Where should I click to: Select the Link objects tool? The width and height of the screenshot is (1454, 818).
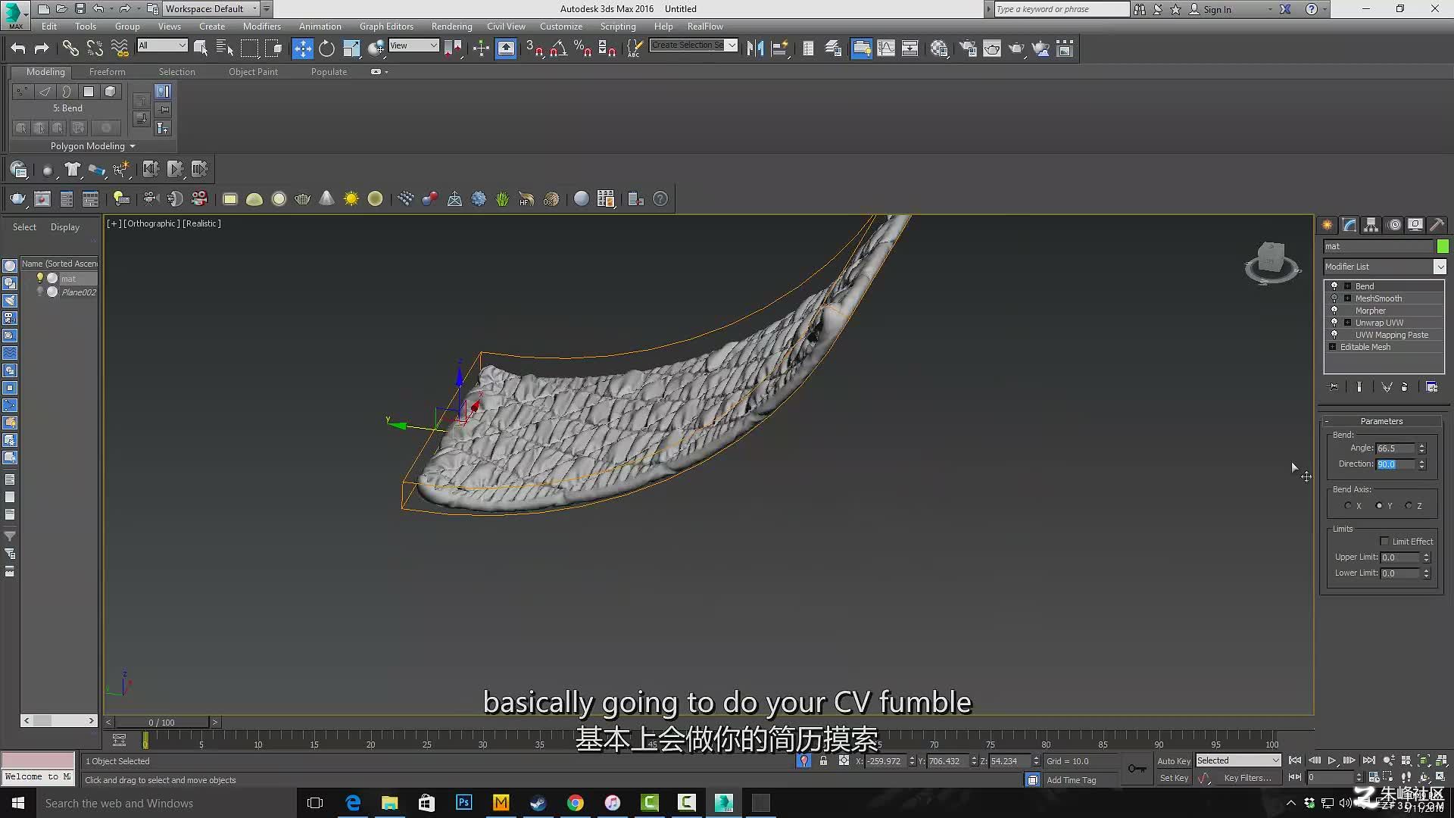[70, 48]
